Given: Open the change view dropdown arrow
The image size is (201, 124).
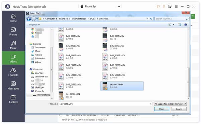Looking at the screenshot, I should (x=174, y=24).
